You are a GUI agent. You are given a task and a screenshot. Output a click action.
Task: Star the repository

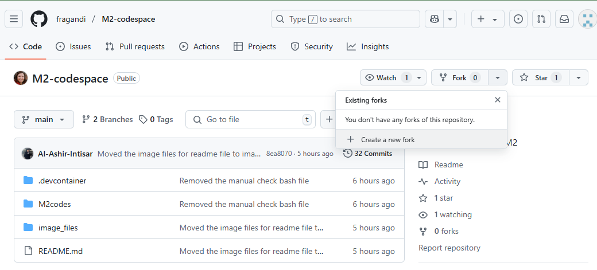pyautogui.click(x=541, y=77)
